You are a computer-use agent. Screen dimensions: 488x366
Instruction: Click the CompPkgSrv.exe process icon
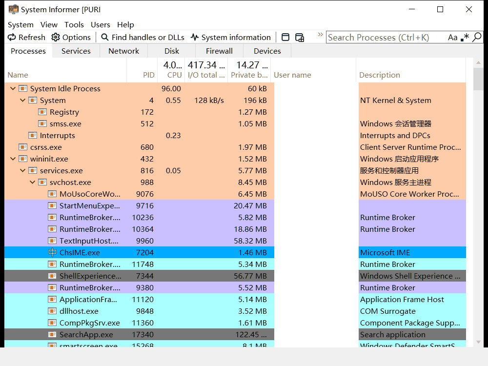[52, 323]
